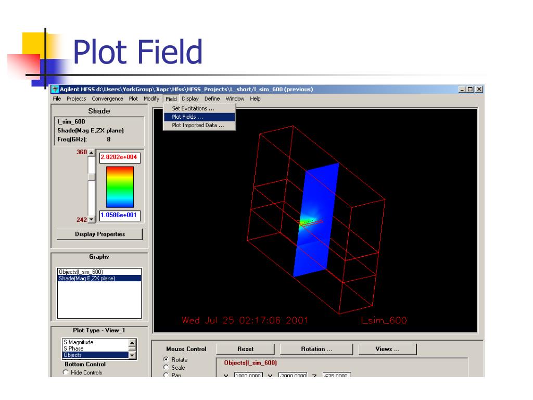The image size is (533, 400).
Task: Choose Plot Fields menu entry
Action: click(x=199, y=117)
